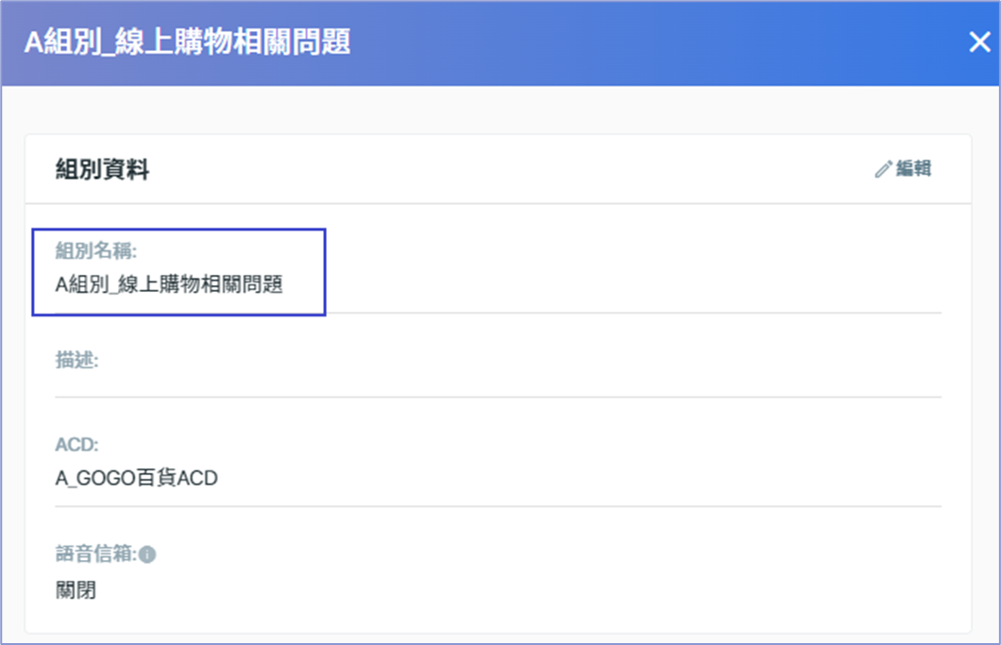Image resolution: width=1001 pixels, height=645 pixels.
Task: Click the divider below 組別資料 header
Action: (498, 204)
